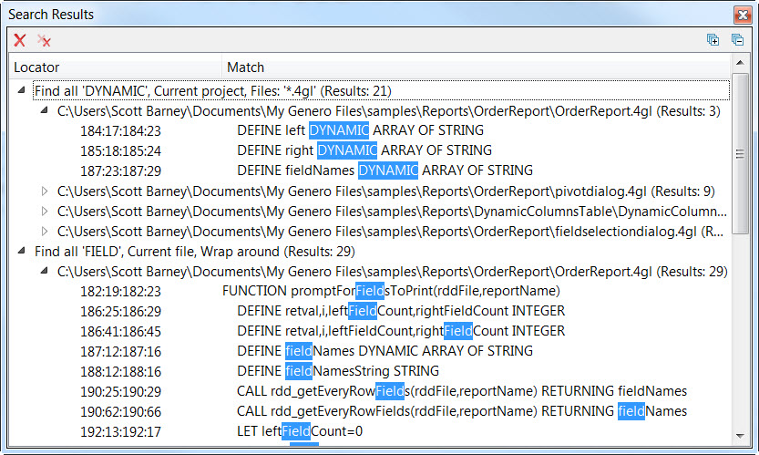
Task: Open the FUNCTION promptForFieldsToPrint match
Action: click(390, 291)
